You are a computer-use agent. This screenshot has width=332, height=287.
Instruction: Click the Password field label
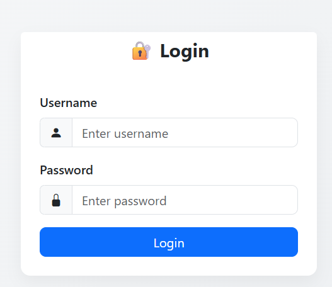(67, 170)
